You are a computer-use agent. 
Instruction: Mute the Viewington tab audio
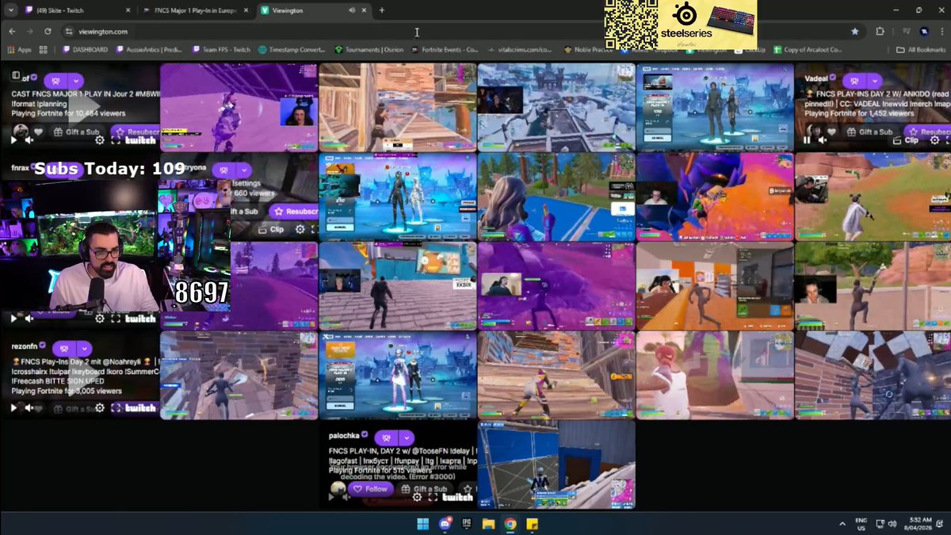coord(353,10)
